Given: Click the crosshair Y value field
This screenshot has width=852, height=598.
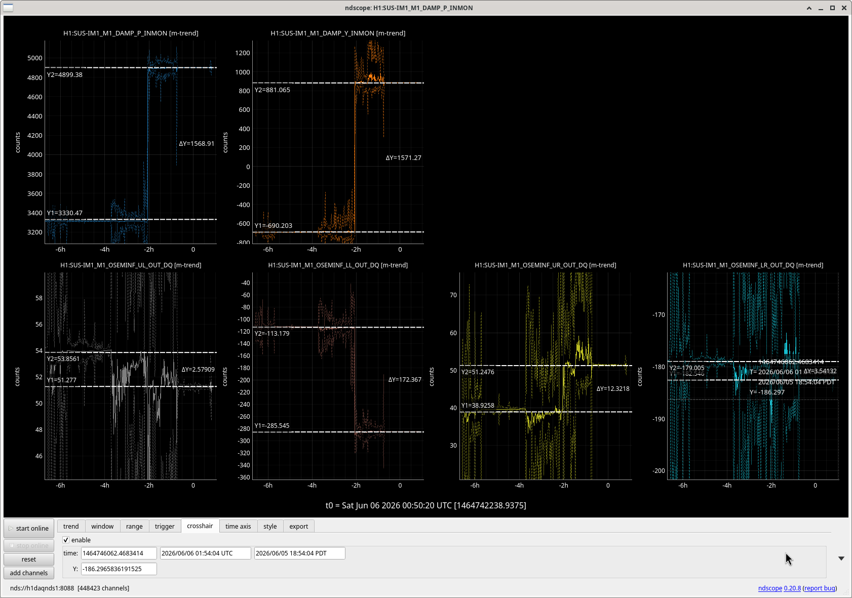Looking at the screenshot, I should (119, 569).
